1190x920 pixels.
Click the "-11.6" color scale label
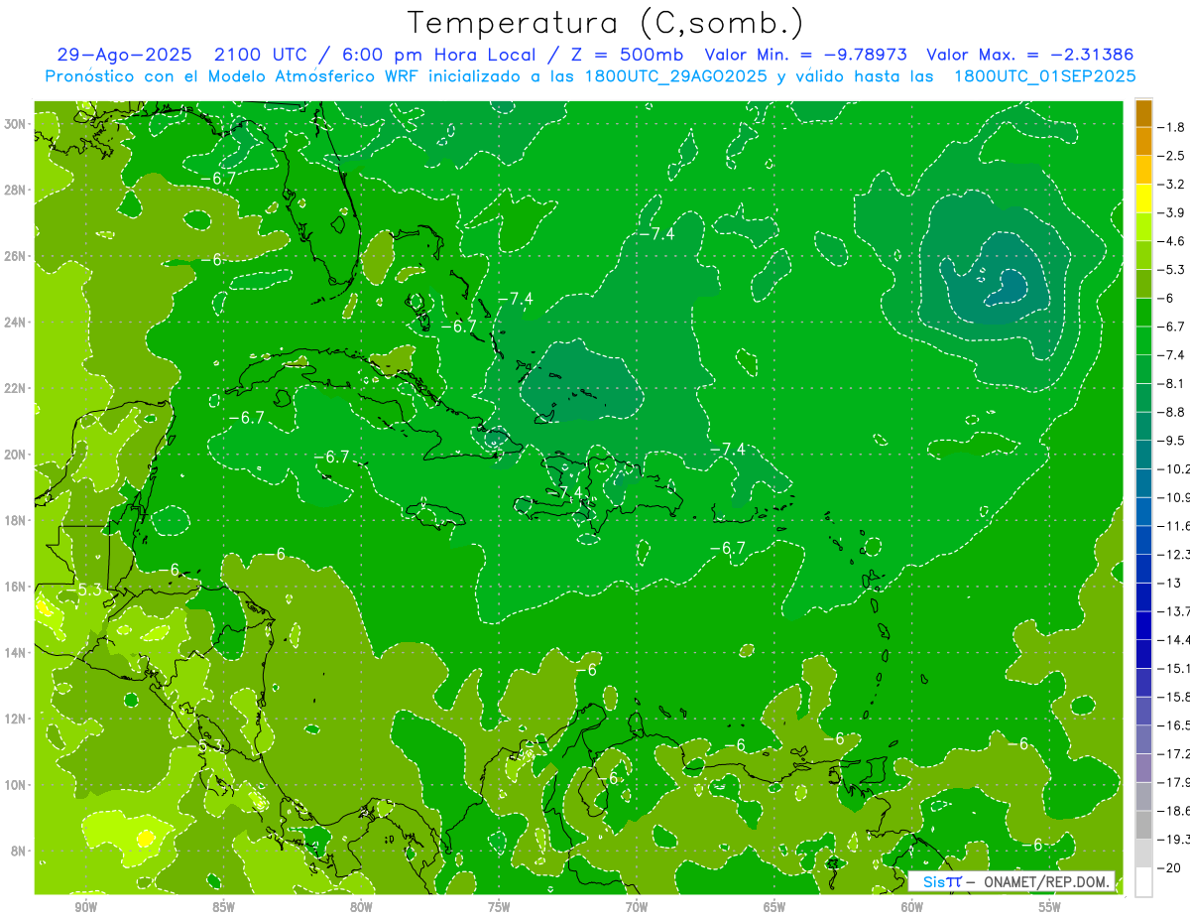[x=1176, y=526]
